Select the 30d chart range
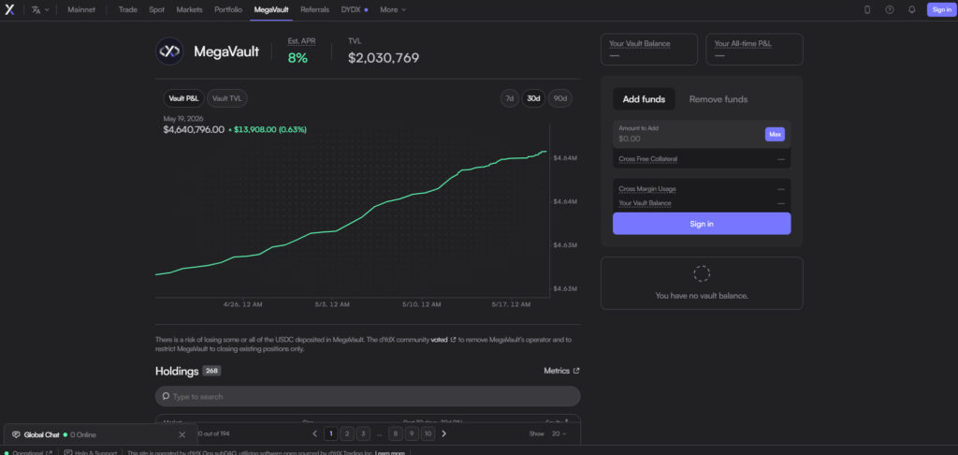 point(533,98)
